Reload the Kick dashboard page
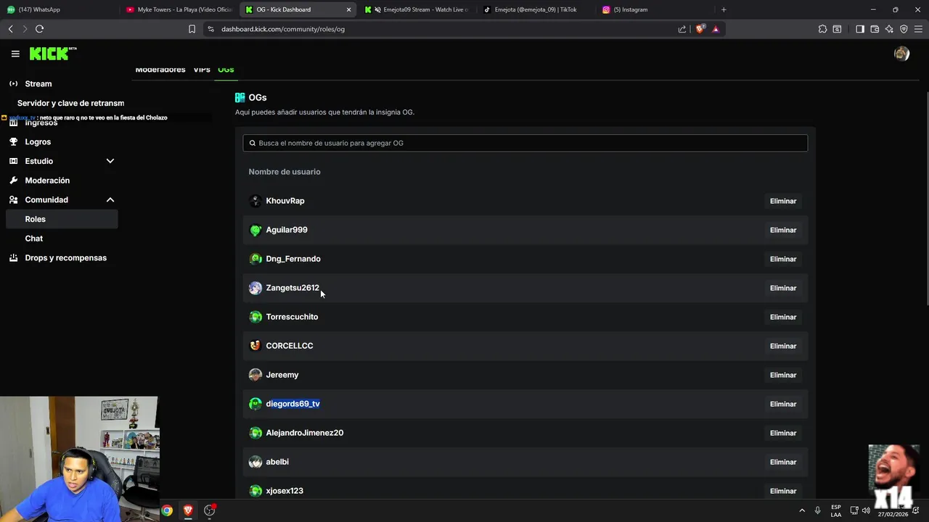 [40, 29]
